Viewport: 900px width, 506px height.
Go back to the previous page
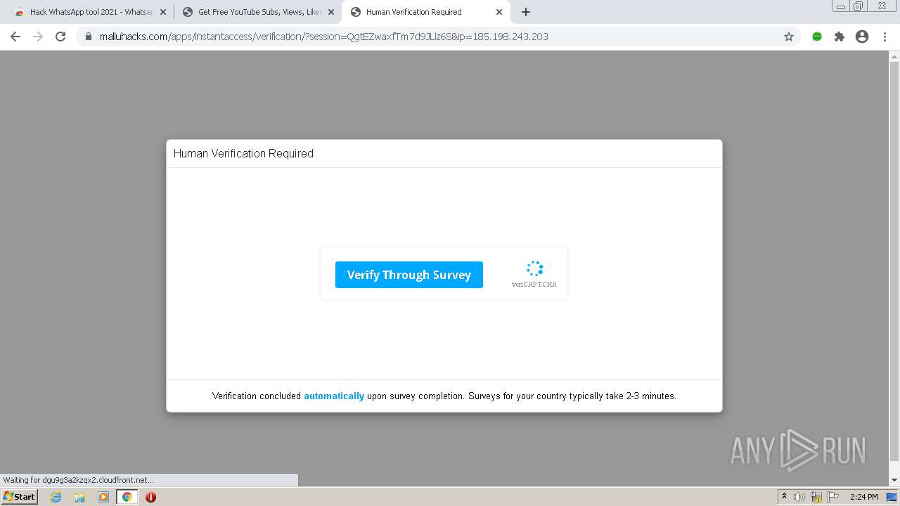[x=15, y=37]
